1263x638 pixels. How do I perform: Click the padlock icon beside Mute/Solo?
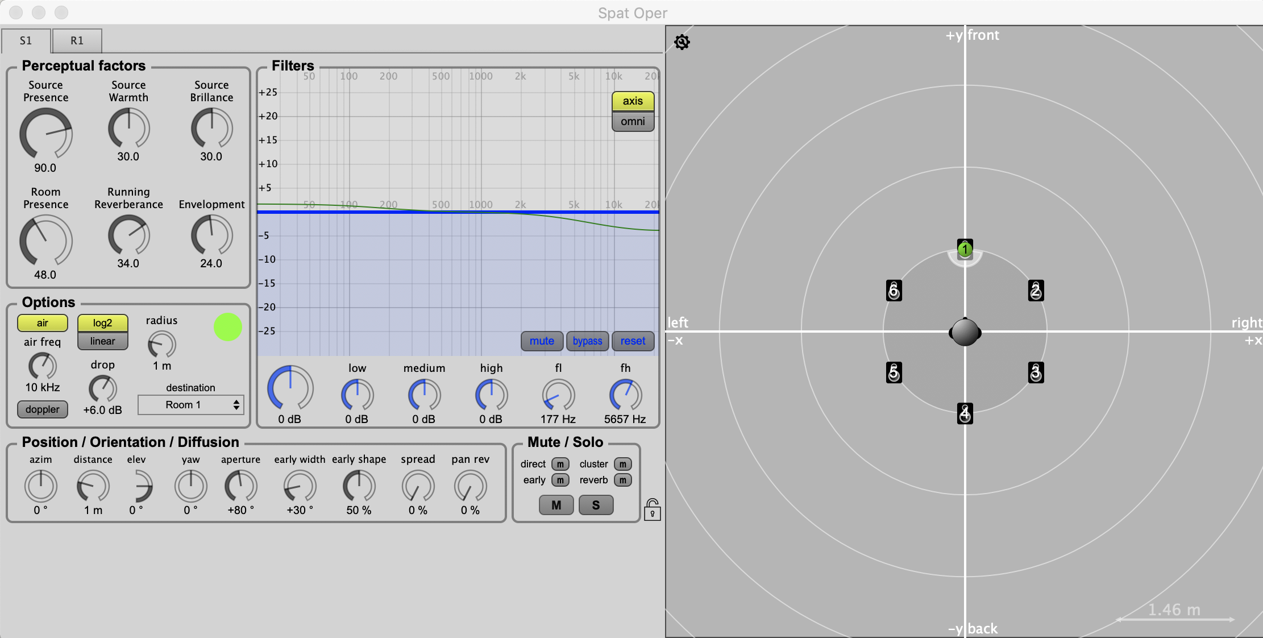click(x=652, y=509)
